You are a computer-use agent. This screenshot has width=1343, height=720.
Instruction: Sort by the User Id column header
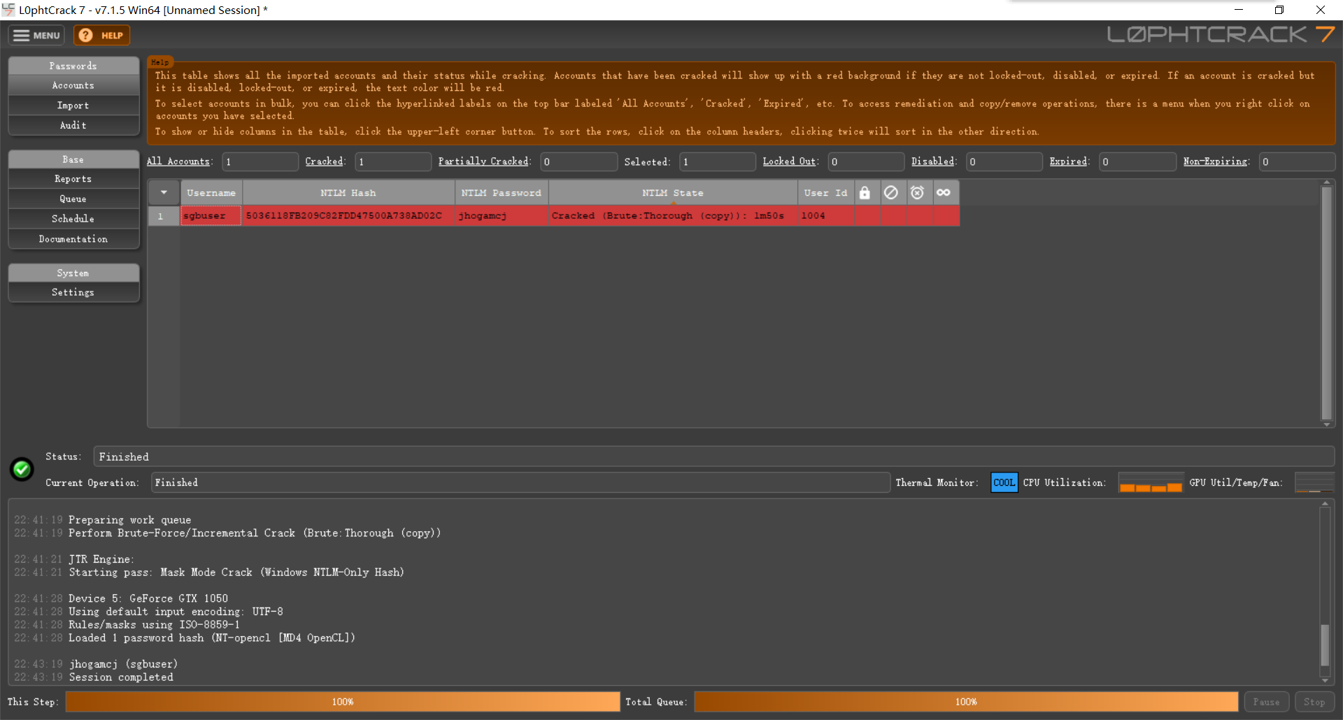[826, 192]
